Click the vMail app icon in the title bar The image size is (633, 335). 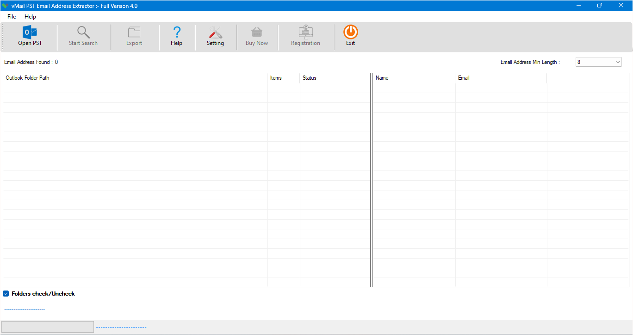(x=5, y=6)
